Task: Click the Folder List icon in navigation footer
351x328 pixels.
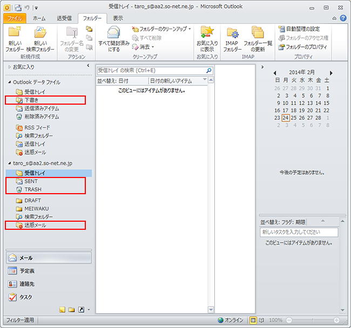Action: [x=71, y=310]
